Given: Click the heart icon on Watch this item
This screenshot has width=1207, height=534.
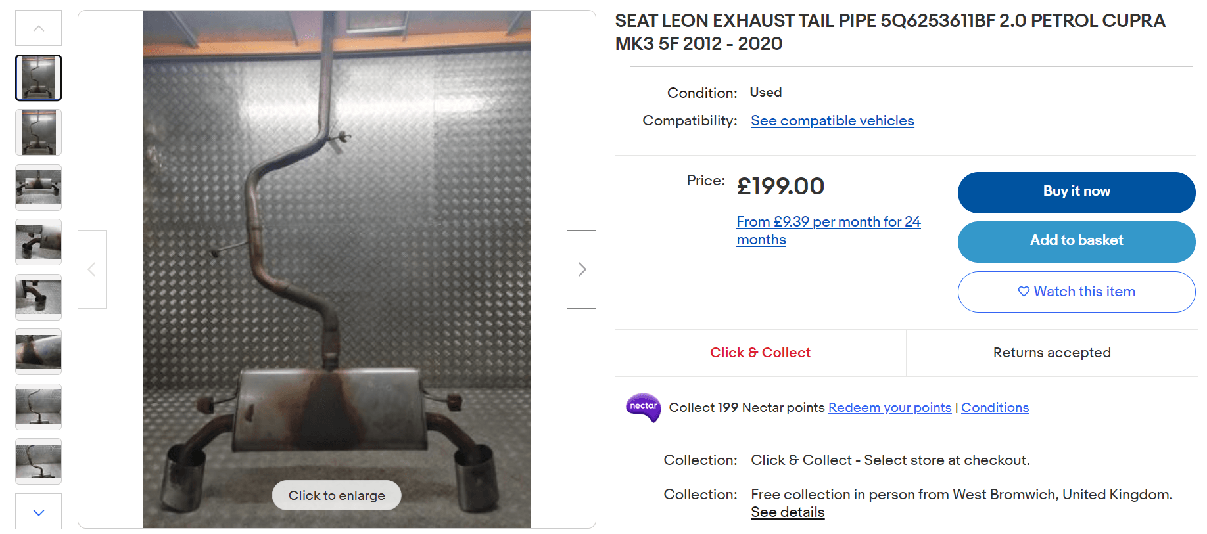Looking at the screenshot, I should pos(1024,292).
